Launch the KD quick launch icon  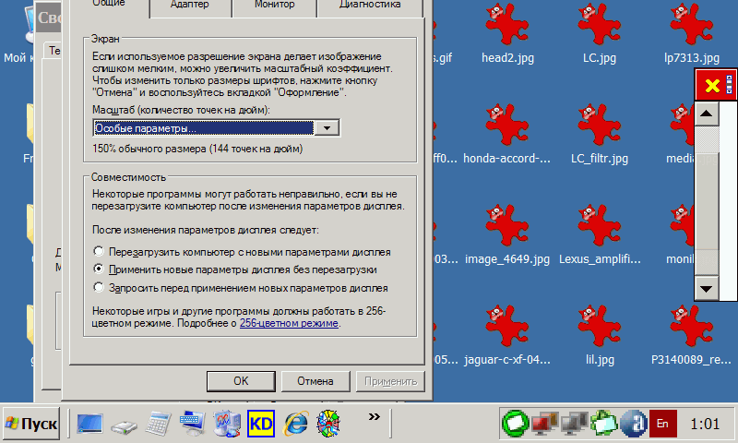click(261, 423)
